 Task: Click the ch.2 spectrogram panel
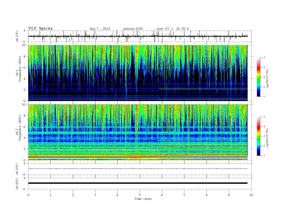pyautogui.click(x=138, y=132)
